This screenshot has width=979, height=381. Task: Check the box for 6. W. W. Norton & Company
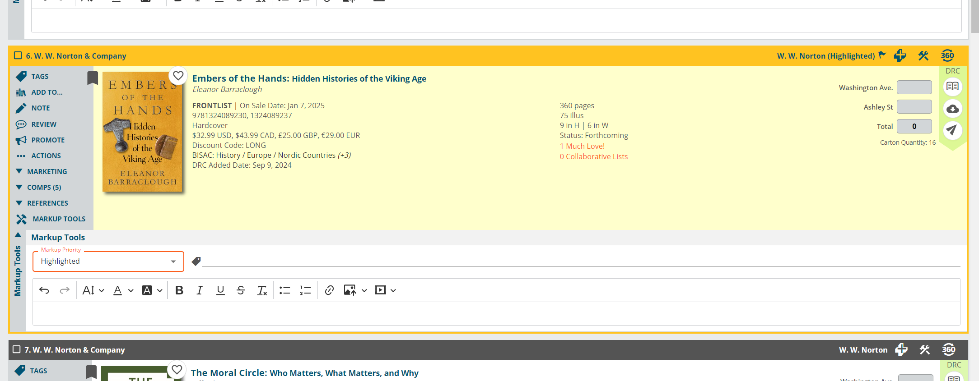tap(18, 55)
